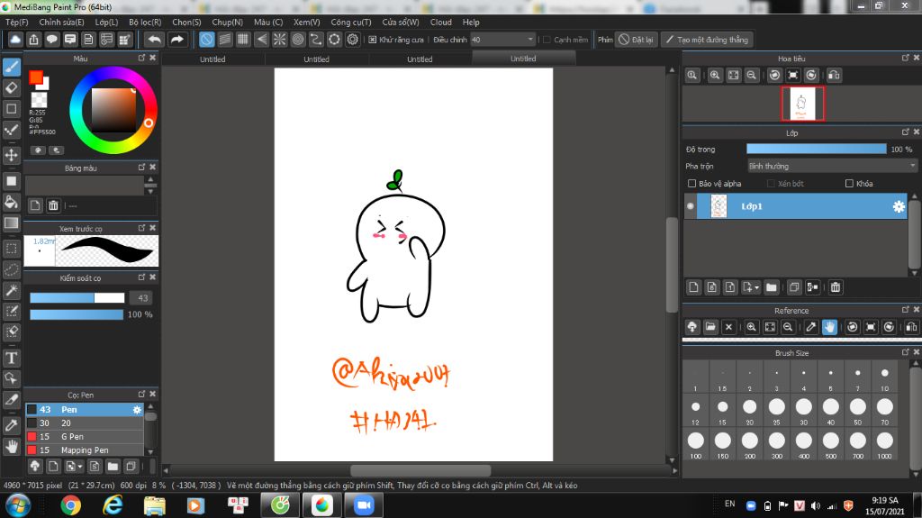Click Tạo một đường thẳng button
Viewport: 922px width, 518px height.
pos(706,40)
